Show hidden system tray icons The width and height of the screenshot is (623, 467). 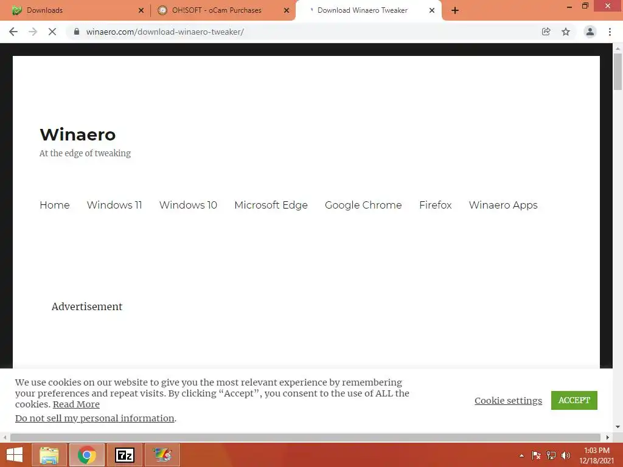pos(521,455)
